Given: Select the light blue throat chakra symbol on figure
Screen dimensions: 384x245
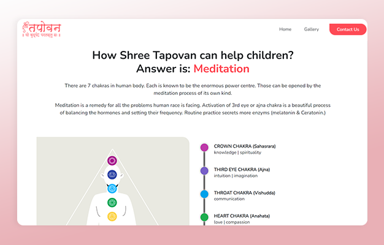Looking at the screenshot, I should tap(112, 189).
